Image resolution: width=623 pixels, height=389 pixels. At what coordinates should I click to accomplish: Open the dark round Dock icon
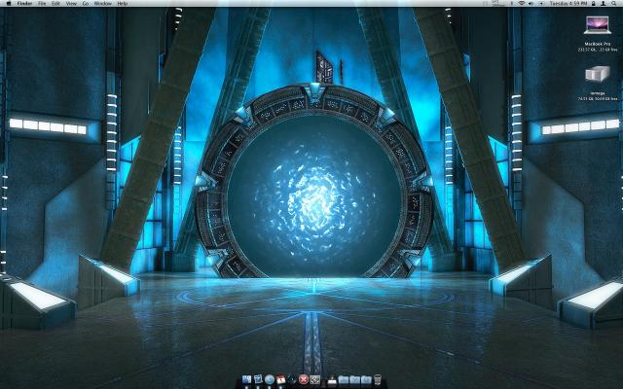point(292,379)
